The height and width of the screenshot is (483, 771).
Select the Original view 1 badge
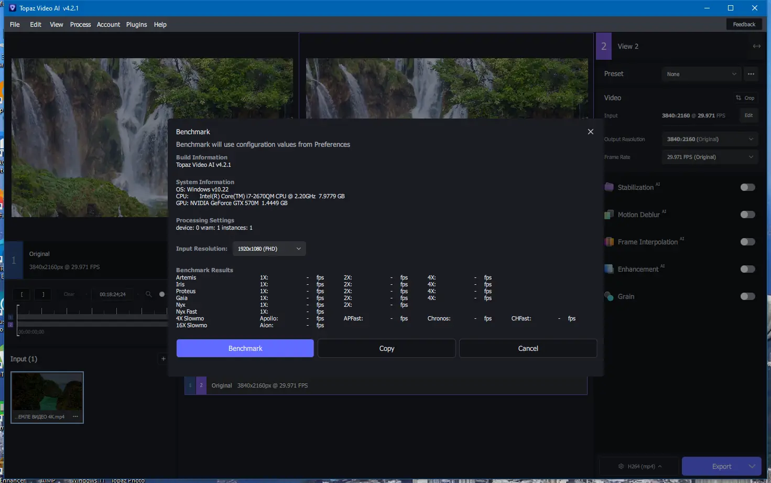14,260
